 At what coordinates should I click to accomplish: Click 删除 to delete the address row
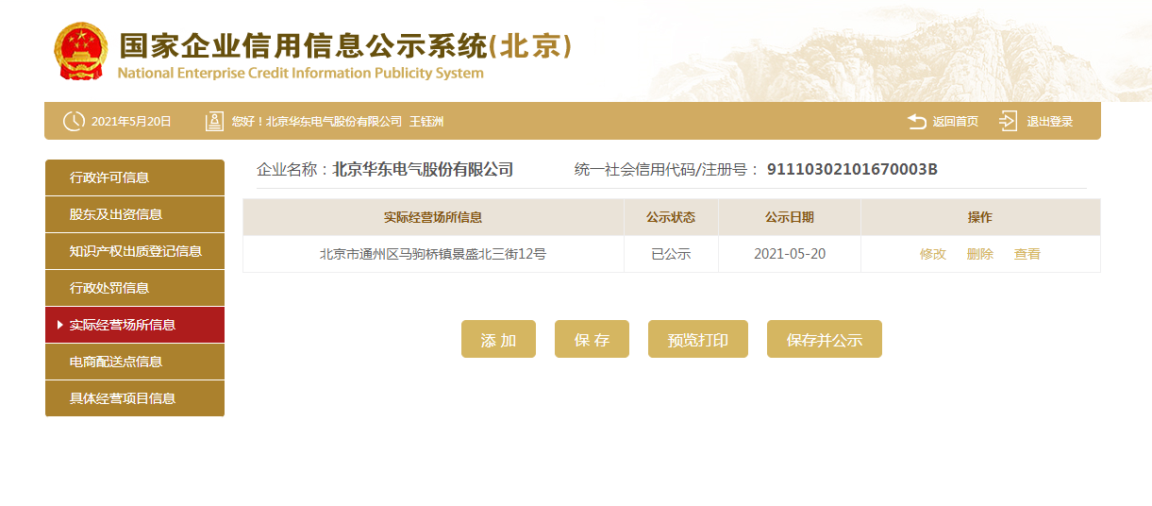point(980,254)
